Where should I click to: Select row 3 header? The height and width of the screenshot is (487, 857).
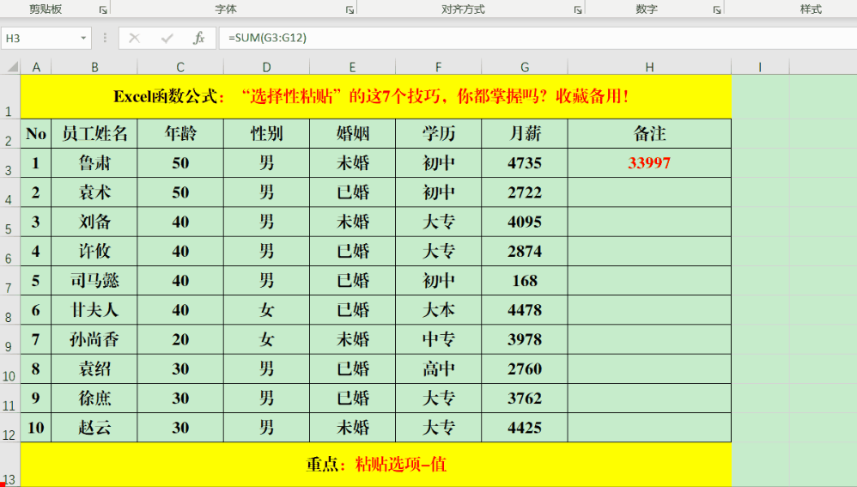pyautogui.click(x=9, y=163)
